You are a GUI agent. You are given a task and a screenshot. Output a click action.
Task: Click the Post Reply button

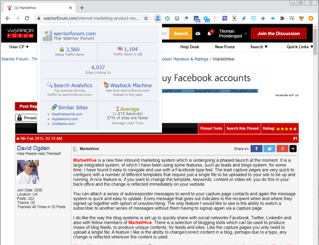tap(26, 106)
